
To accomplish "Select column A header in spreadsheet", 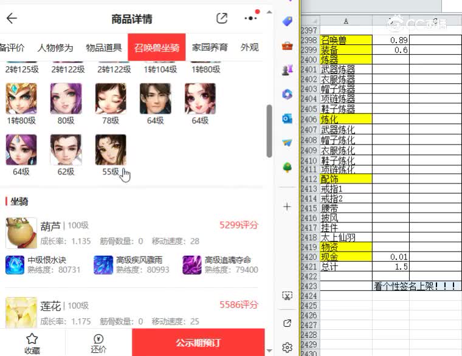I will tap(346, 21).
